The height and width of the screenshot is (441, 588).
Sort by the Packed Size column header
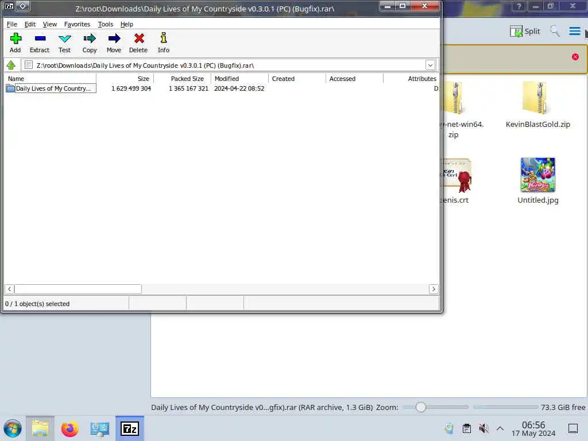183,79
